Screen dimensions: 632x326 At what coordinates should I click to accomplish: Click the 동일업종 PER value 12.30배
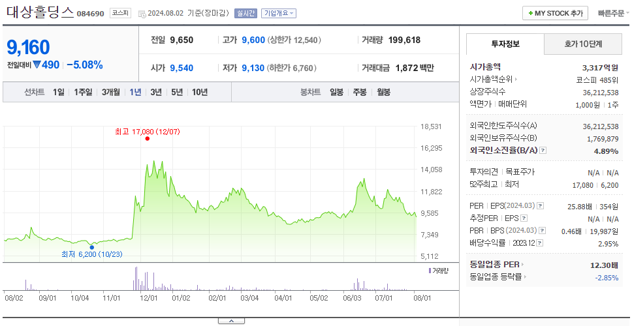coord(604,265)
